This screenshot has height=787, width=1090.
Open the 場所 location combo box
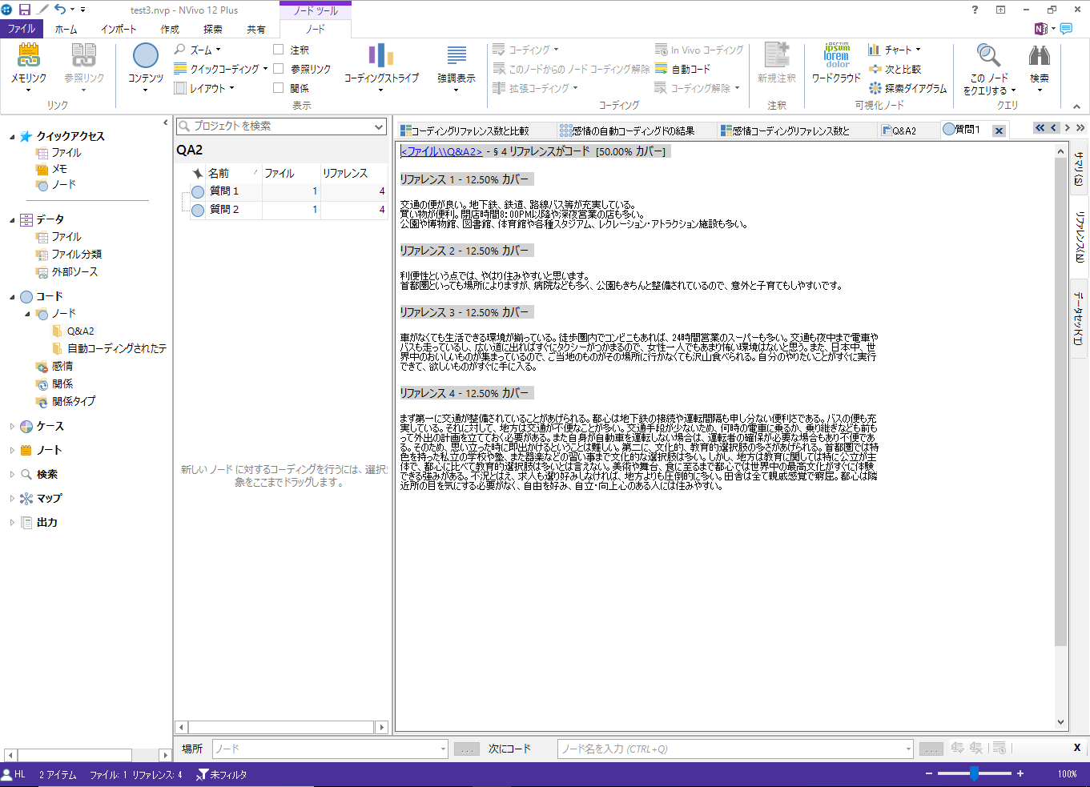(x=442, y=749)
